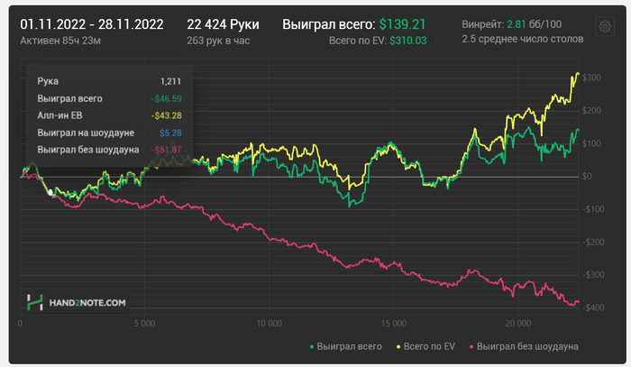
Task: Click tooltip 'Выиграл на шоудауне' value $5.28
Action: pos(170,133)
